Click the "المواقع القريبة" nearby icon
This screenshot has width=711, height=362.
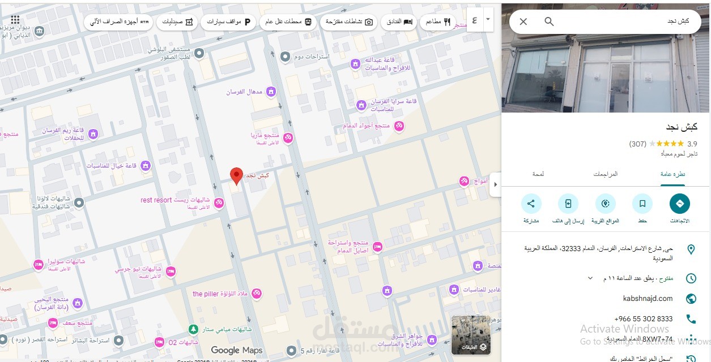pos(605,204)
